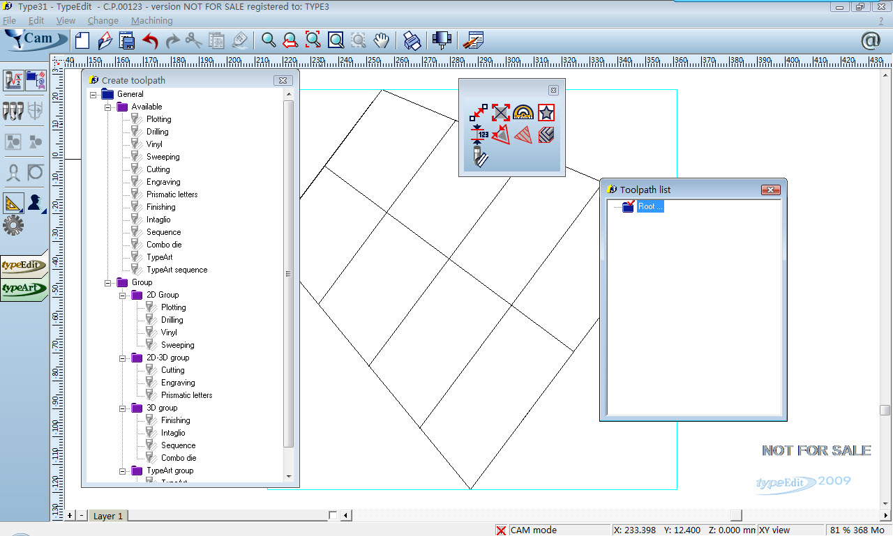This screenshot has width=893, height=536.
Task: Open the View menu
Action: 66,21
